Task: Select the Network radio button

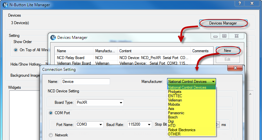Action: (51, 135)
